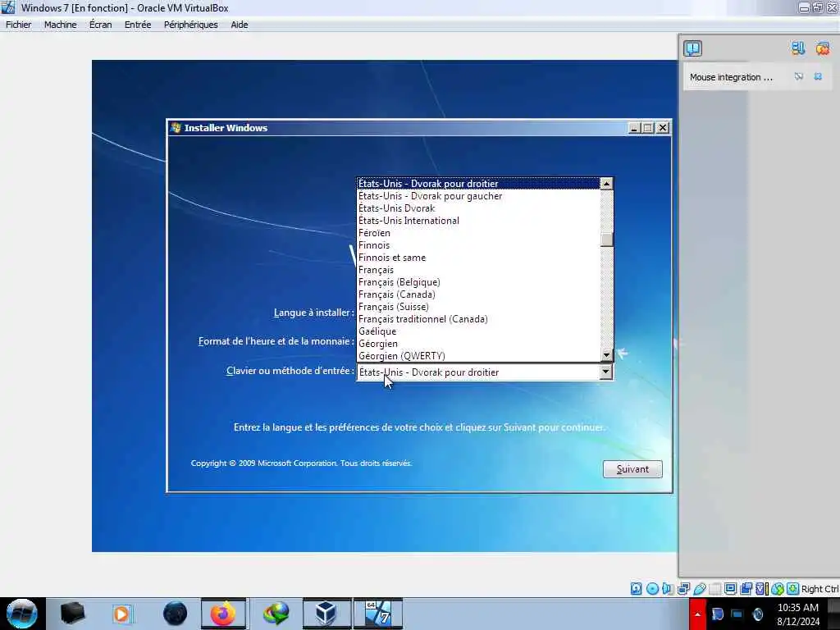This screenshot has height=630, width=840.
Task: Click the volume speaker tray icon
Action: coord(757,614)
